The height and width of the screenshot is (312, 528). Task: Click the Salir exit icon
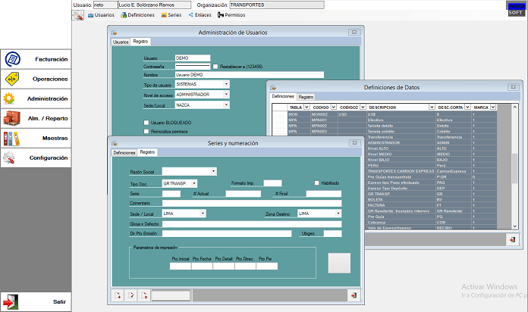point(11,302)
